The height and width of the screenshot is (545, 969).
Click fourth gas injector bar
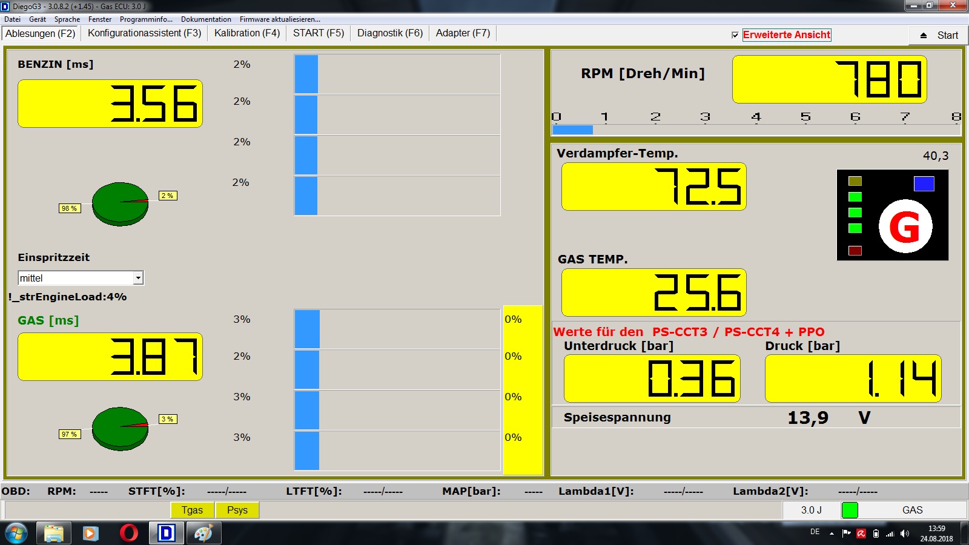[x=397, y=451]
